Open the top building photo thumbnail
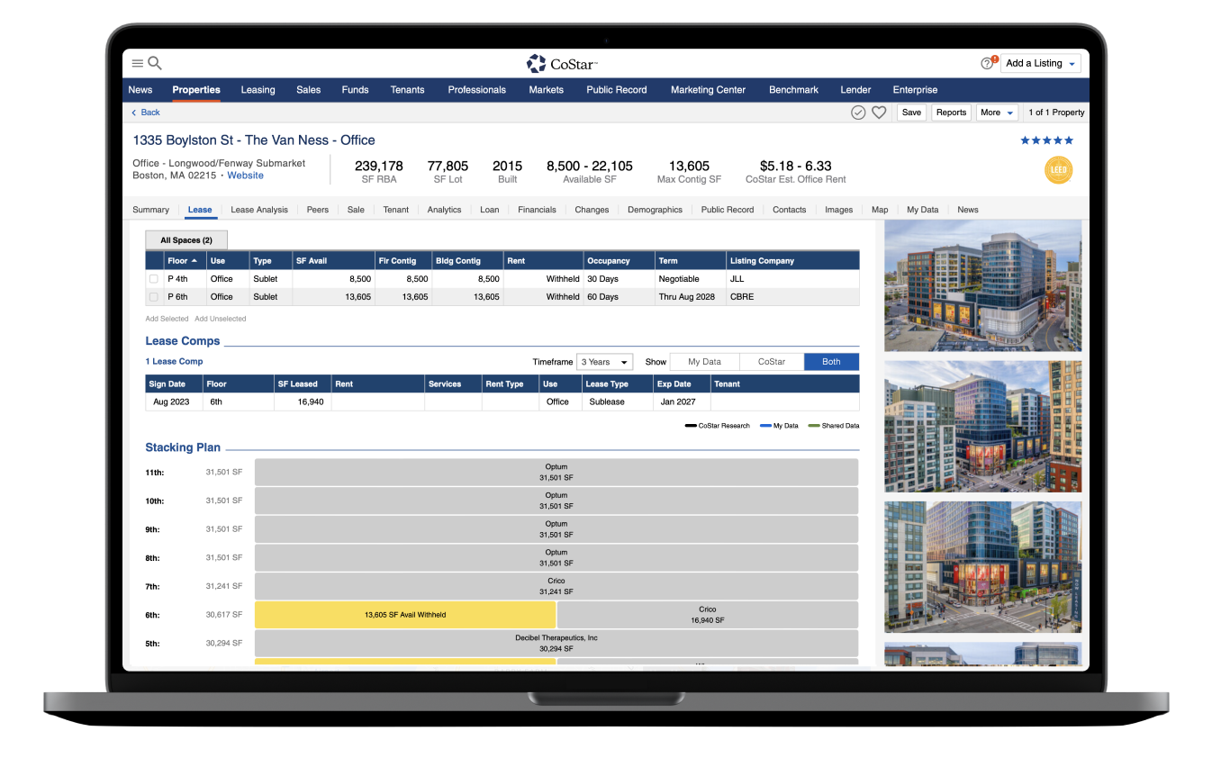 pyautogui.click(x=982, y=285)
